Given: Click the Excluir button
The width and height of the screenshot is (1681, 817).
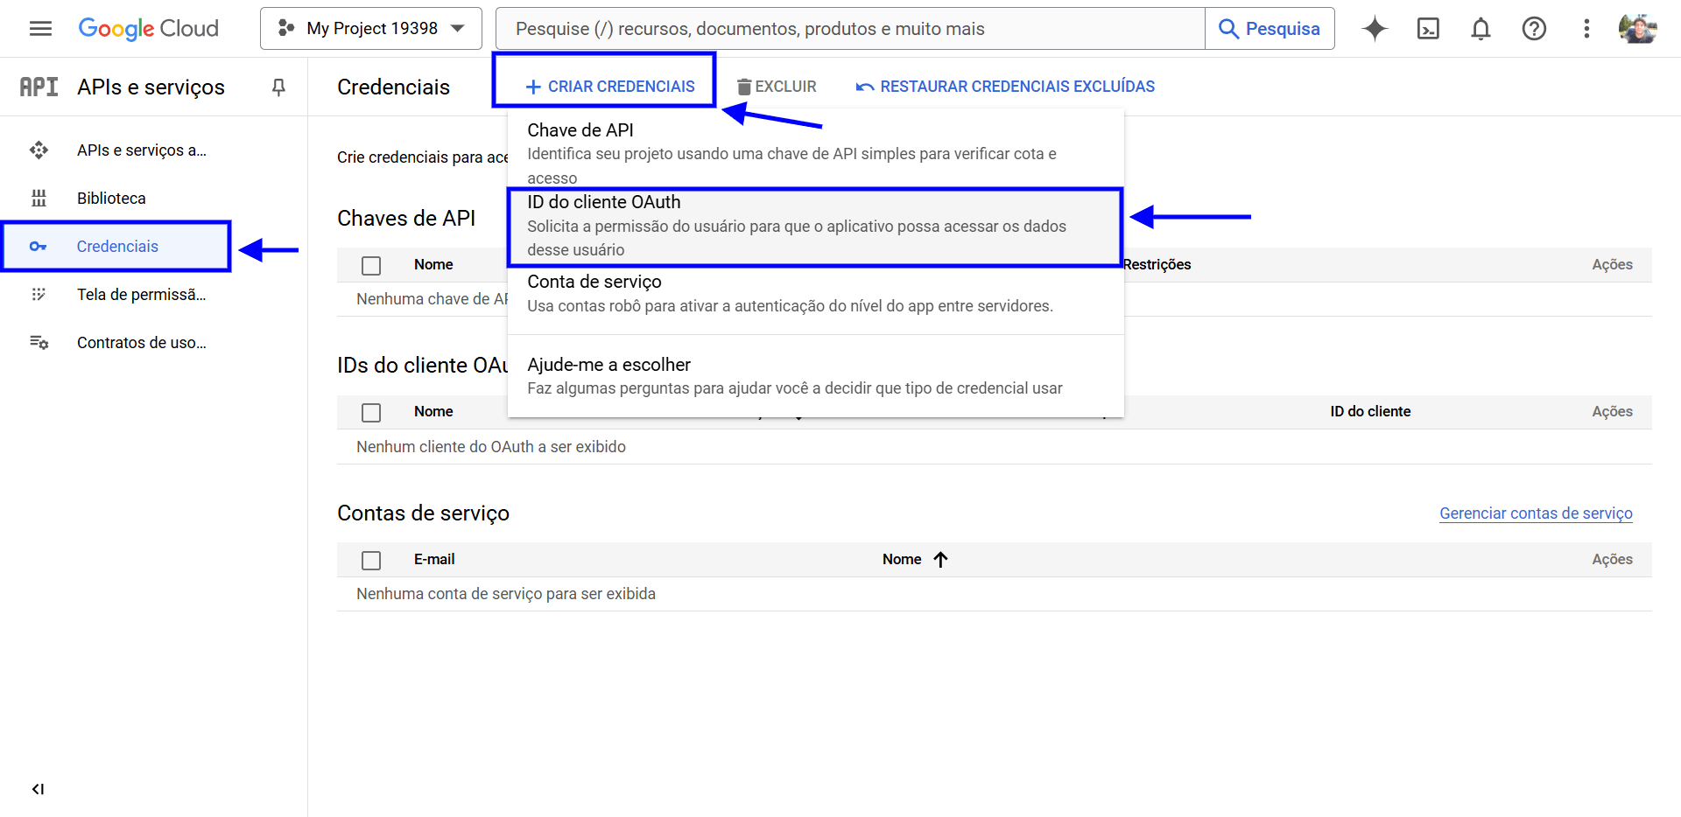Looking at the screenshot, I should (777, 87).
